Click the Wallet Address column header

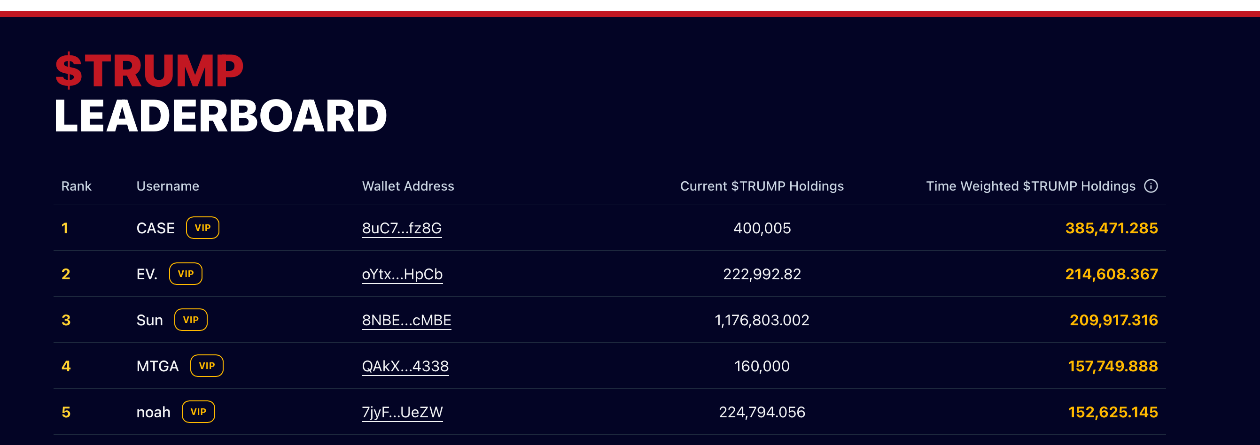408,186
